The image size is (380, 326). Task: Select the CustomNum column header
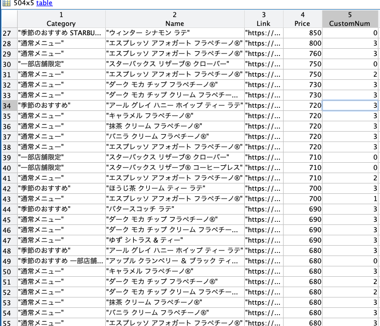point(350,19)
